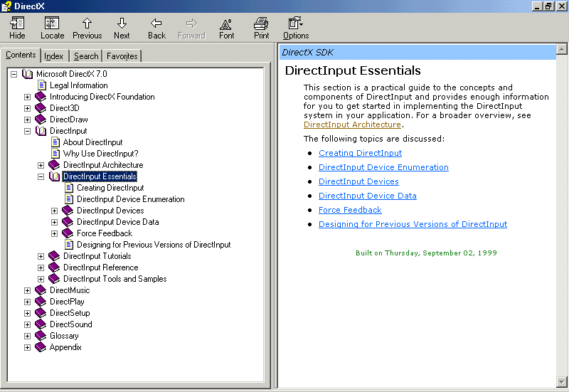
Task: Open the Font toolbar button
Action: (226, 24)
